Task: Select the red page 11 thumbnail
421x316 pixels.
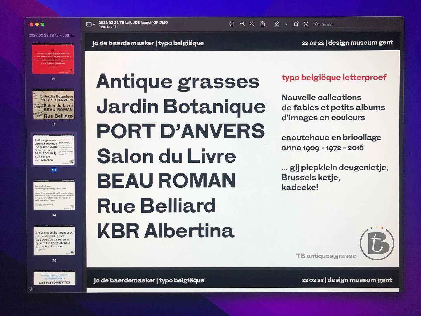Action: (x=53, y=59)
